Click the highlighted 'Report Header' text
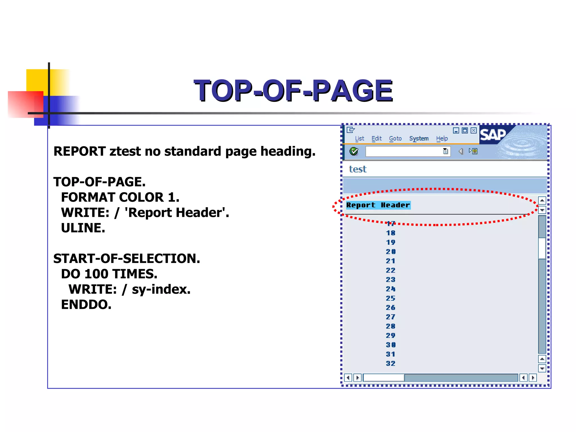Viewport: 576px width, 432px height. tap(378, 205)
